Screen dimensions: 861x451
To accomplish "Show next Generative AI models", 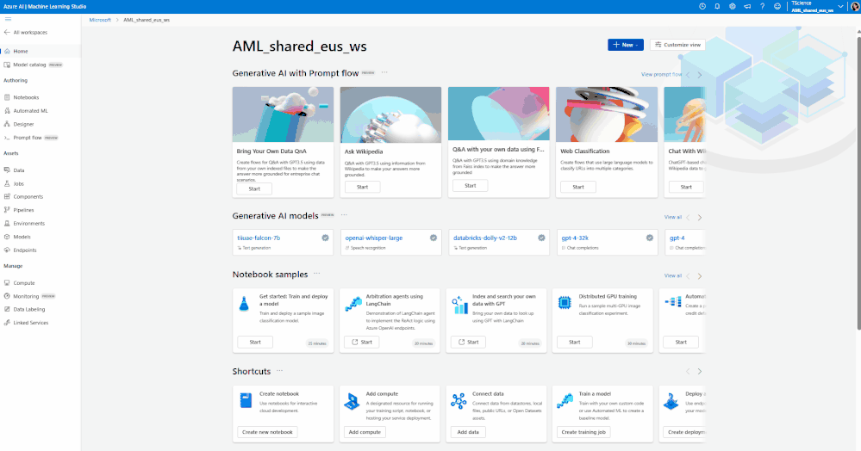I will pyautogui.click(x=700, y=218).
